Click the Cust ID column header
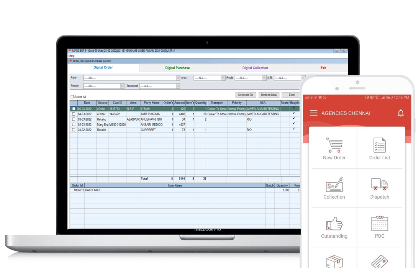The image size is (416, 268). (118, 103)
